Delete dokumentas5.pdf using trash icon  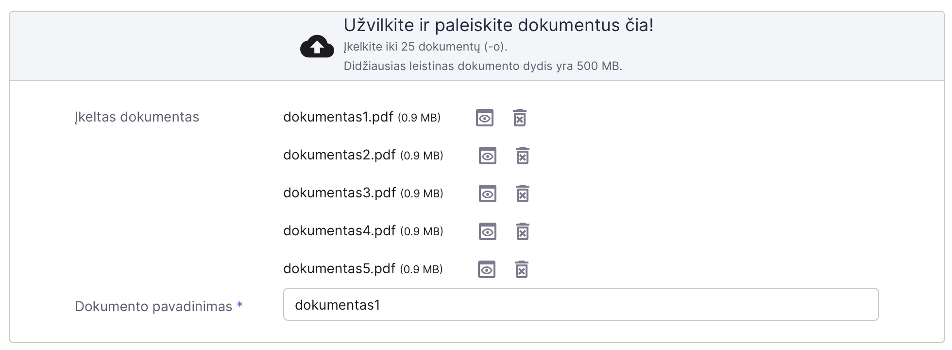[521, 269]
